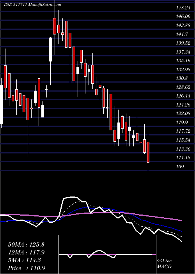The image size is (195, 274).
Task: Click the 148.24 price axis label
Action: point(183,7)
